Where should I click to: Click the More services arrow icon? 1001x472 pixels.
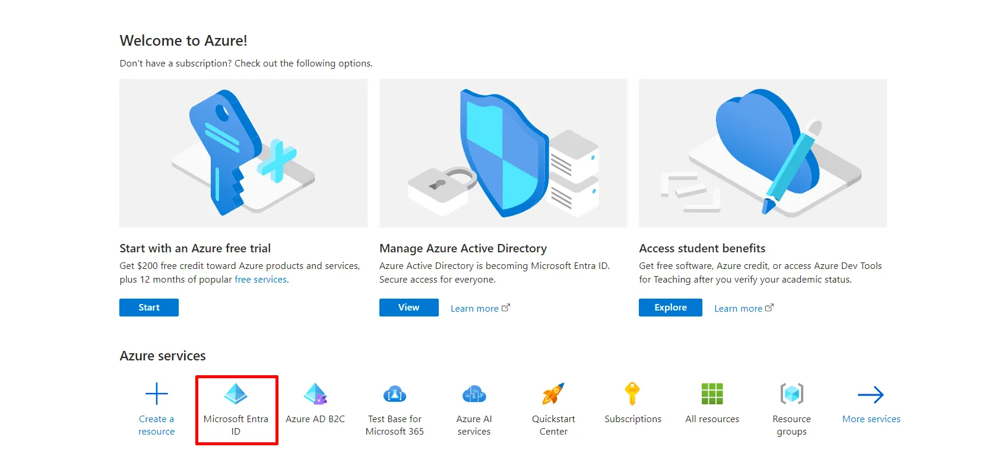tap(871, 394)
